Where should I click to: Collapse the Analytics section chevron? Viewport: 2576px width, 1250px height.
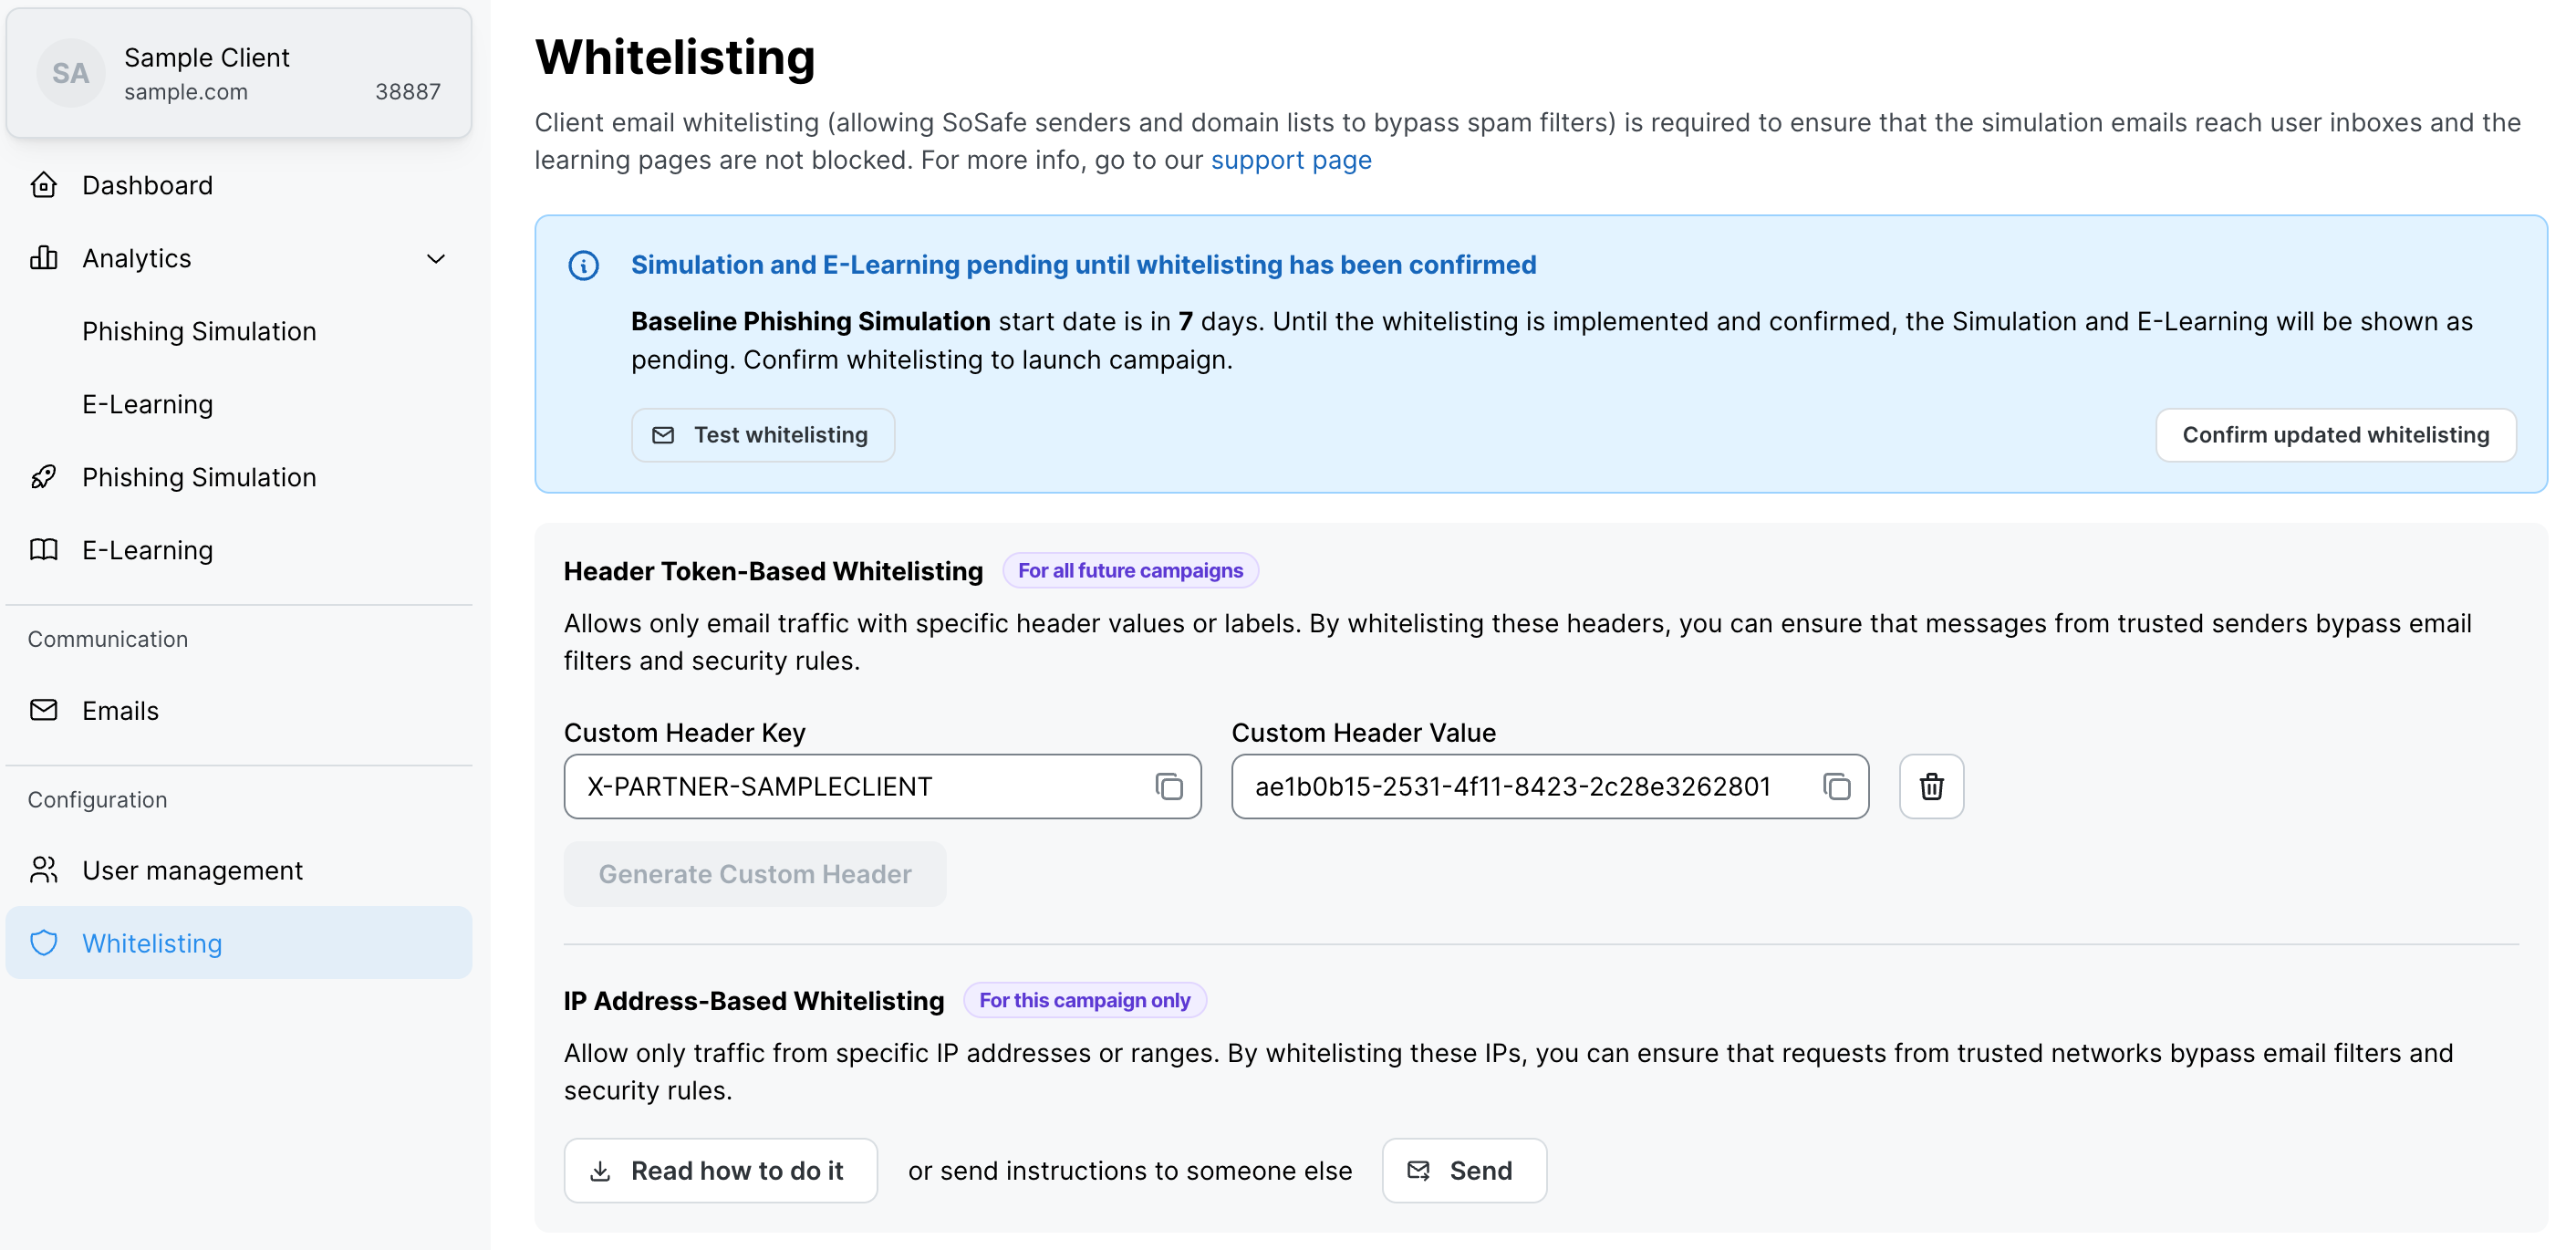pyautogui.click(x=436, y=259)
